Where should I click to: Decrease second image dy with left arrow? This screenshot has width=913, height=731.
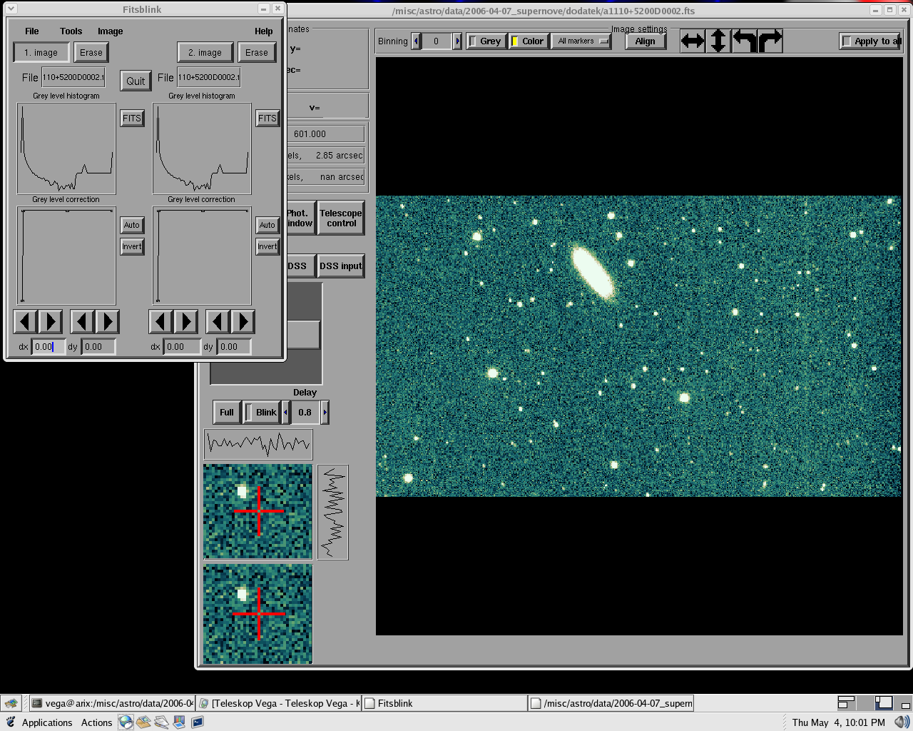[x=218, y=322]
